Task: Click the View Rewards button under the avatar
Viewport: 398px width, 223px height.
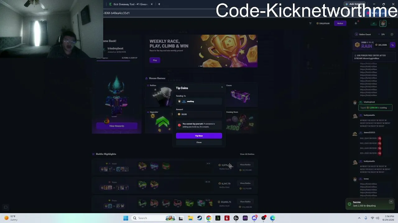Action: (117, 126)
